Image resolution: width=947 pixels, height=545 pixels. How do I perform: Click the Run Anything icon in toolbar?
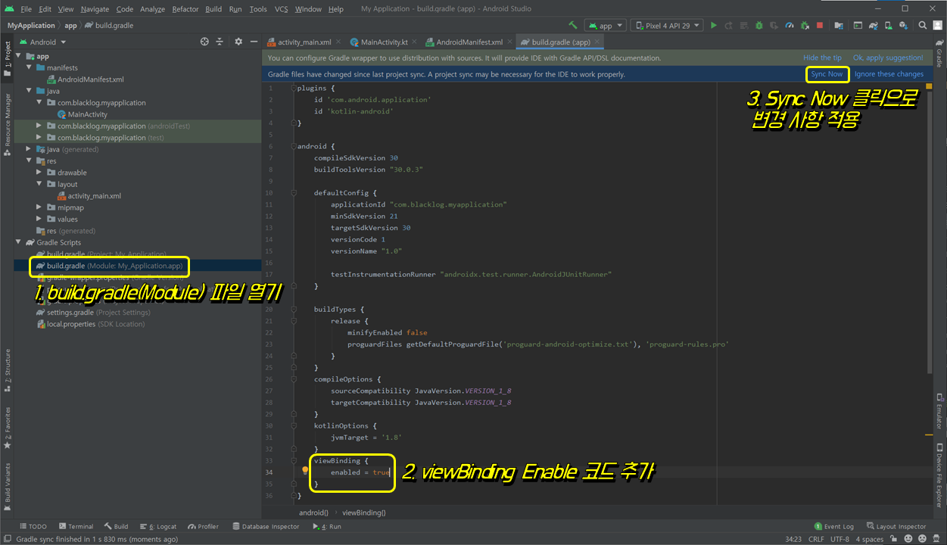click(858, 25)
